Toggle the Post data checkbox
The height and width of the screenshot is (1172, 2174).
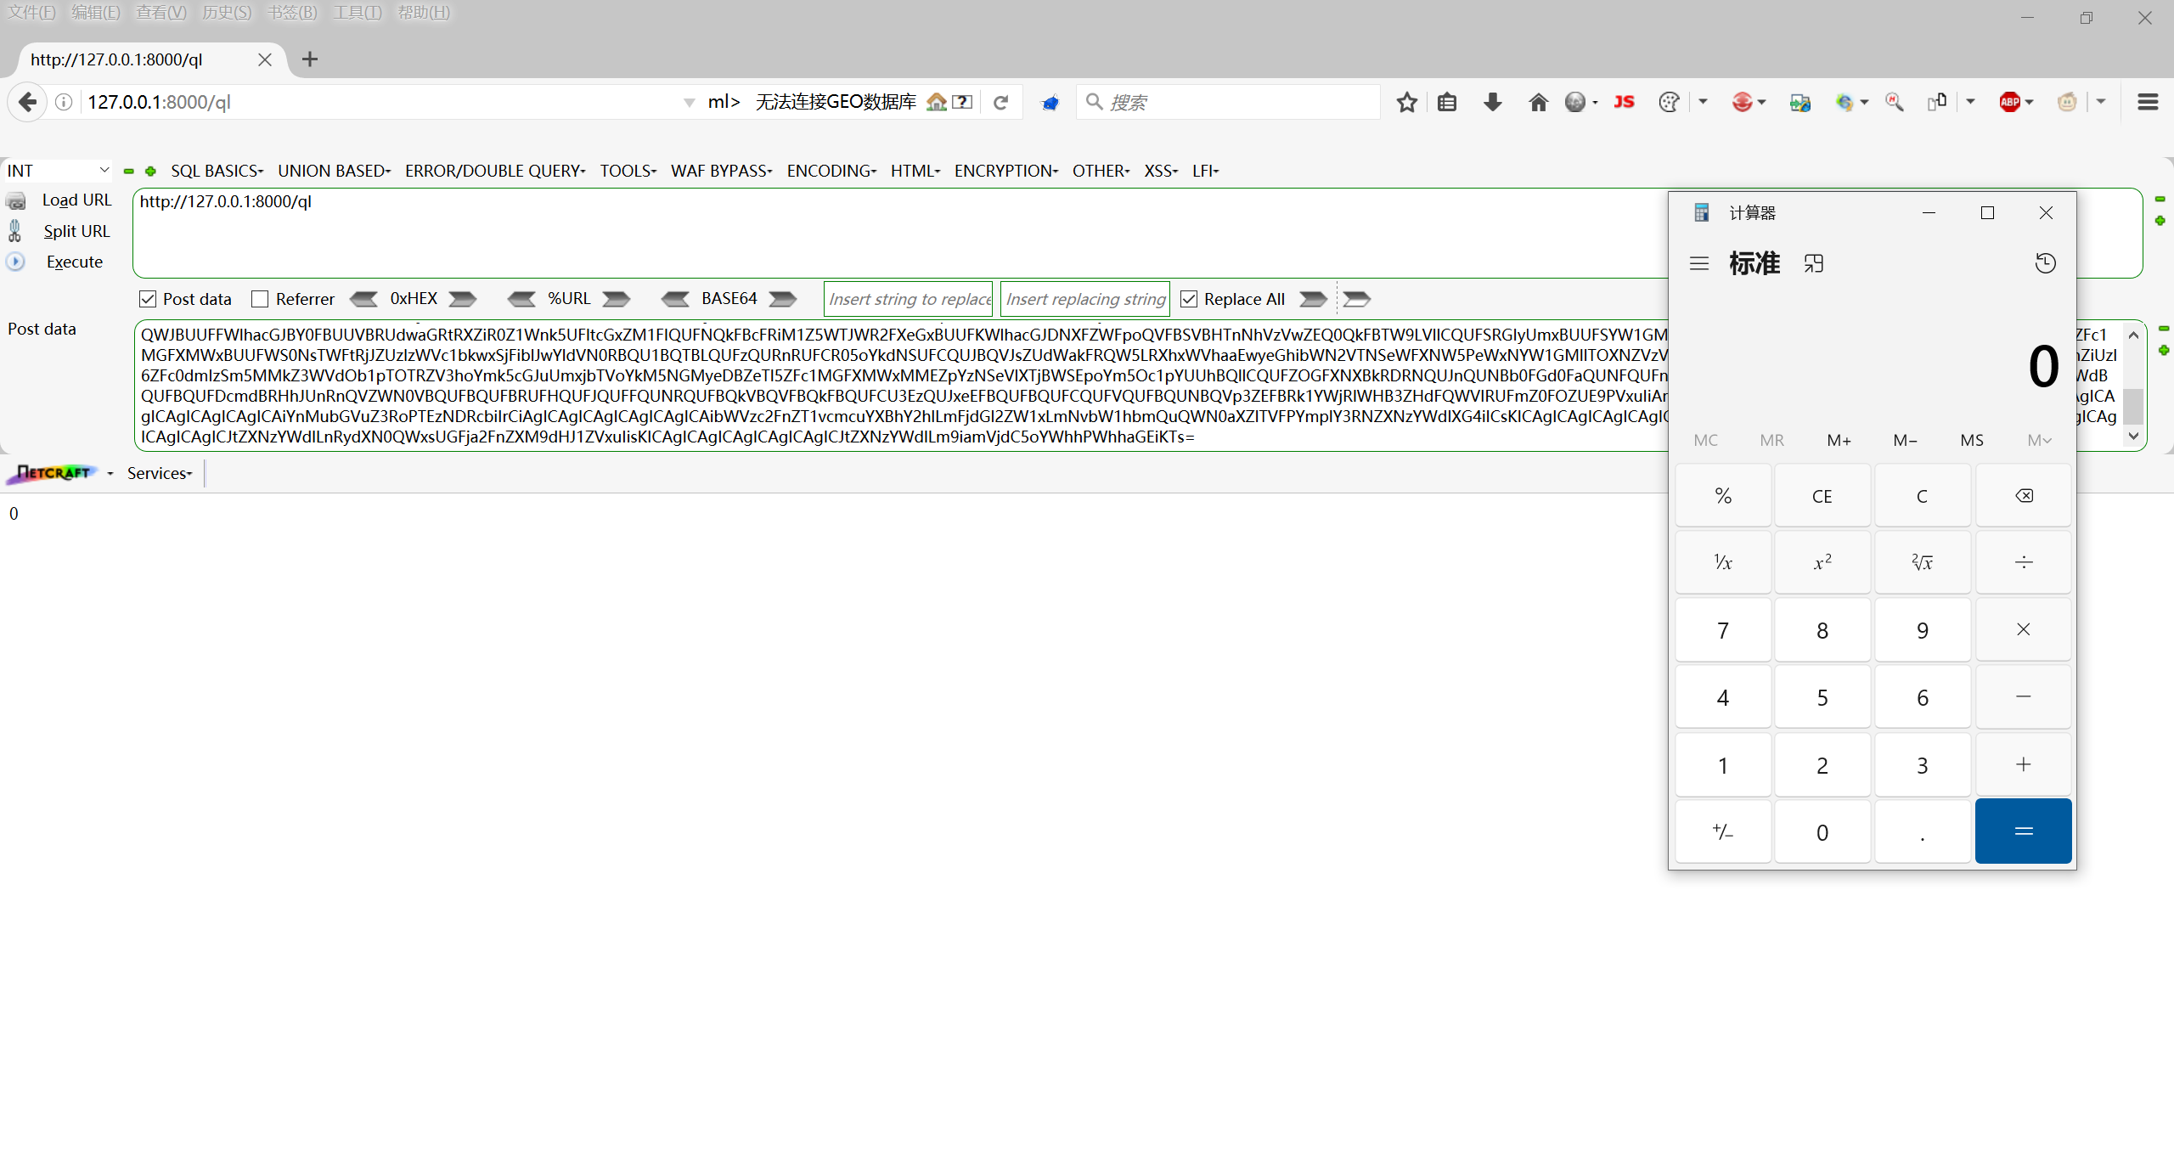(148, 299)
